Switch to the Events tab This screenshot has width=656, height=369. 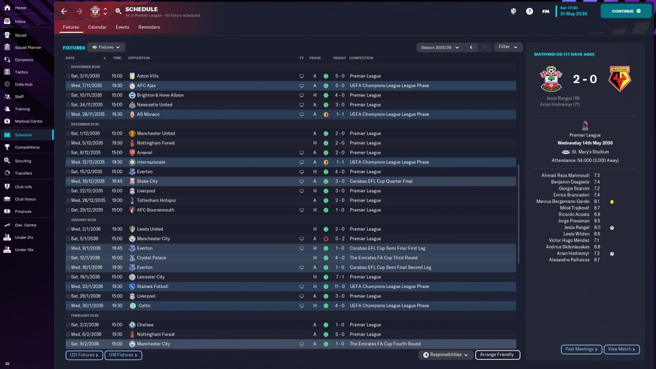[122, 27]
